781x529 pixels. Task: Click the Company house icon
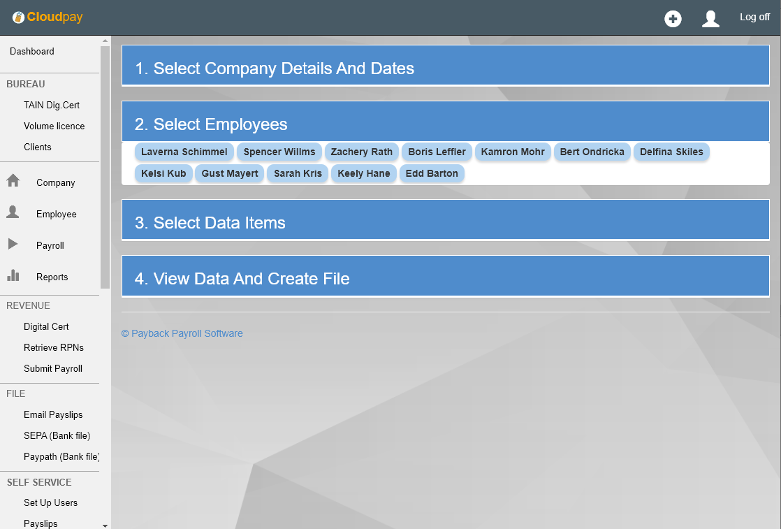(13, 182)
